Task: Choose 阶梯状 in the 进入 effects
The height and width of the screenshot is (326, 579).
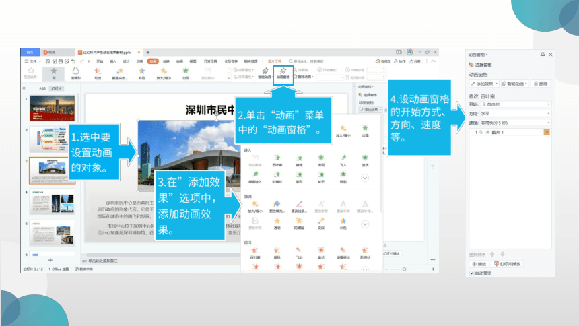Action: point(277,177)
